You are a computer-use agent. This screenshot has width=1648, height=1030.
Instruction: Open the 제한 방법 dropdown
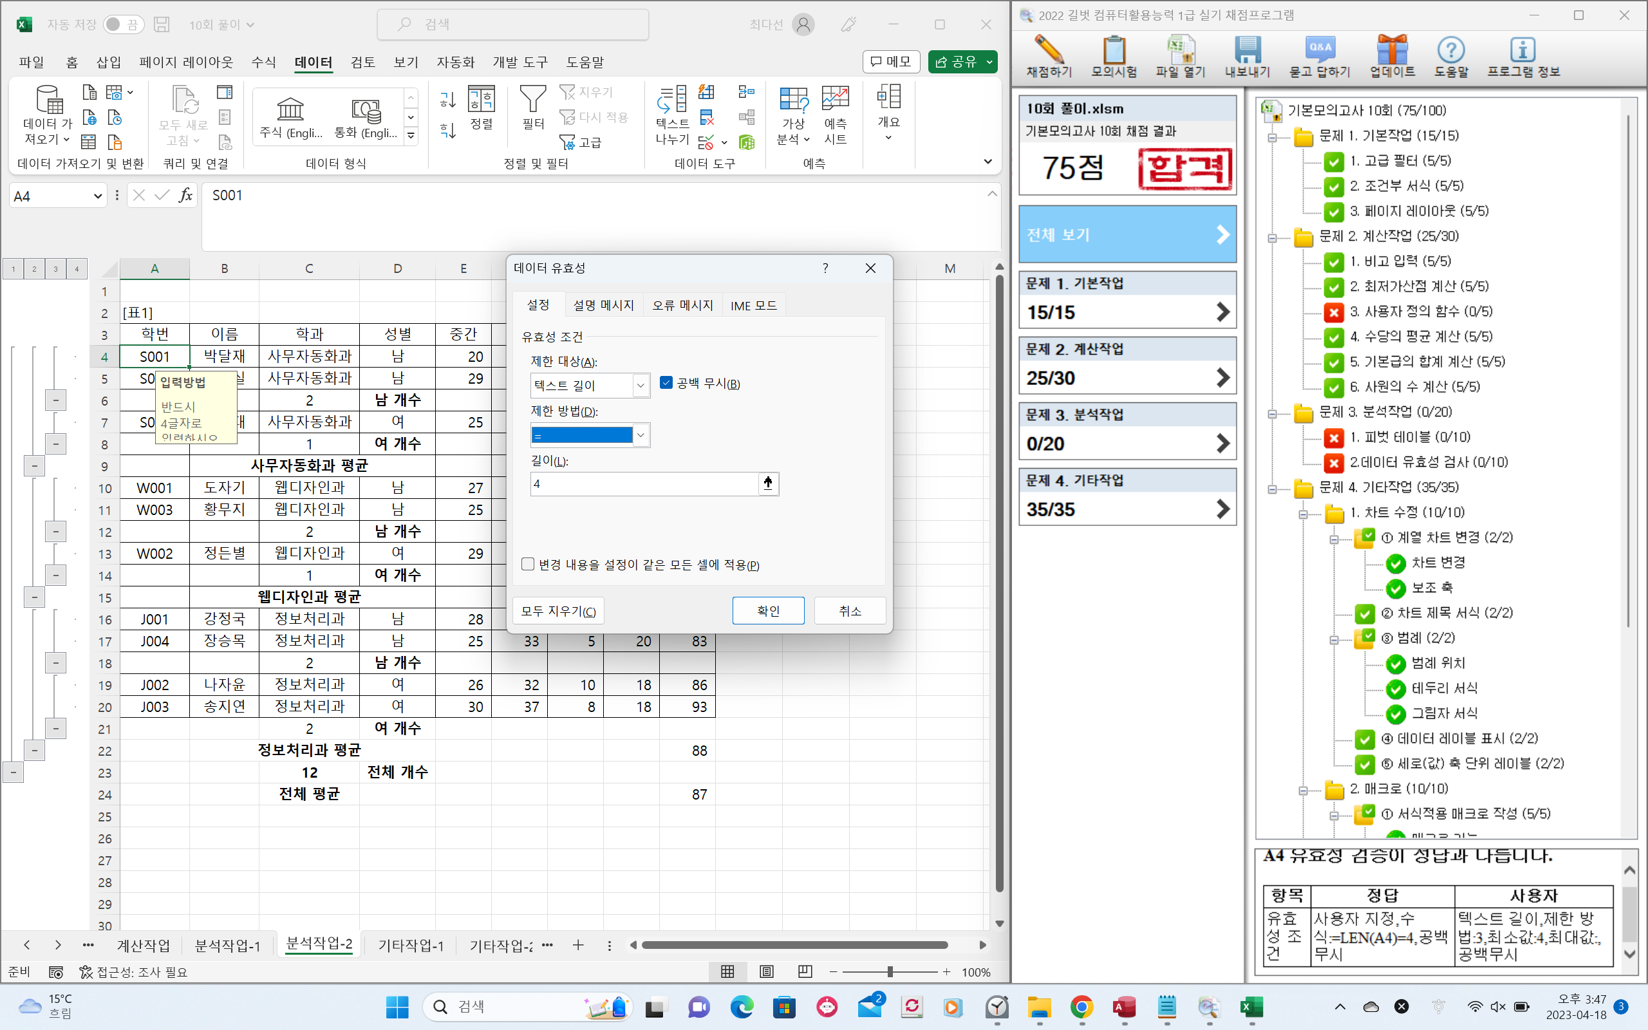coord(640,435)
